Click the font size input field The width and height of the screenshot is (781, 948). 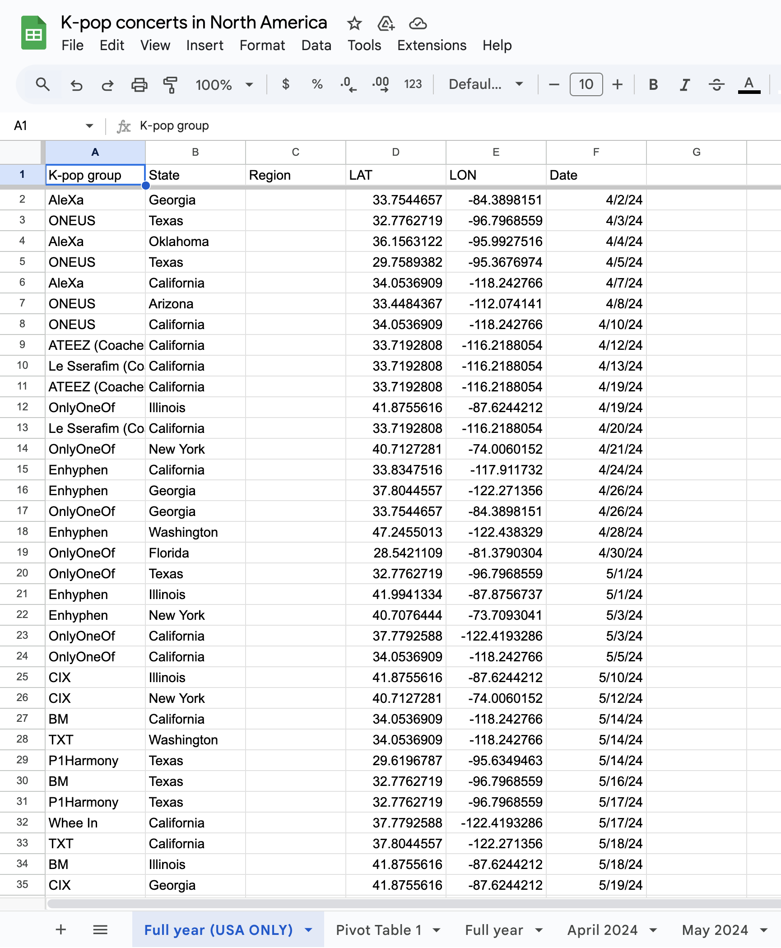[x=586, y=84]
